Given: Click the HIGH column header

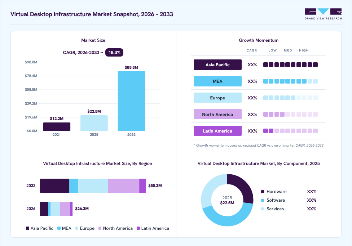Looking at the screenshot, I should click(x=304, y=50).
